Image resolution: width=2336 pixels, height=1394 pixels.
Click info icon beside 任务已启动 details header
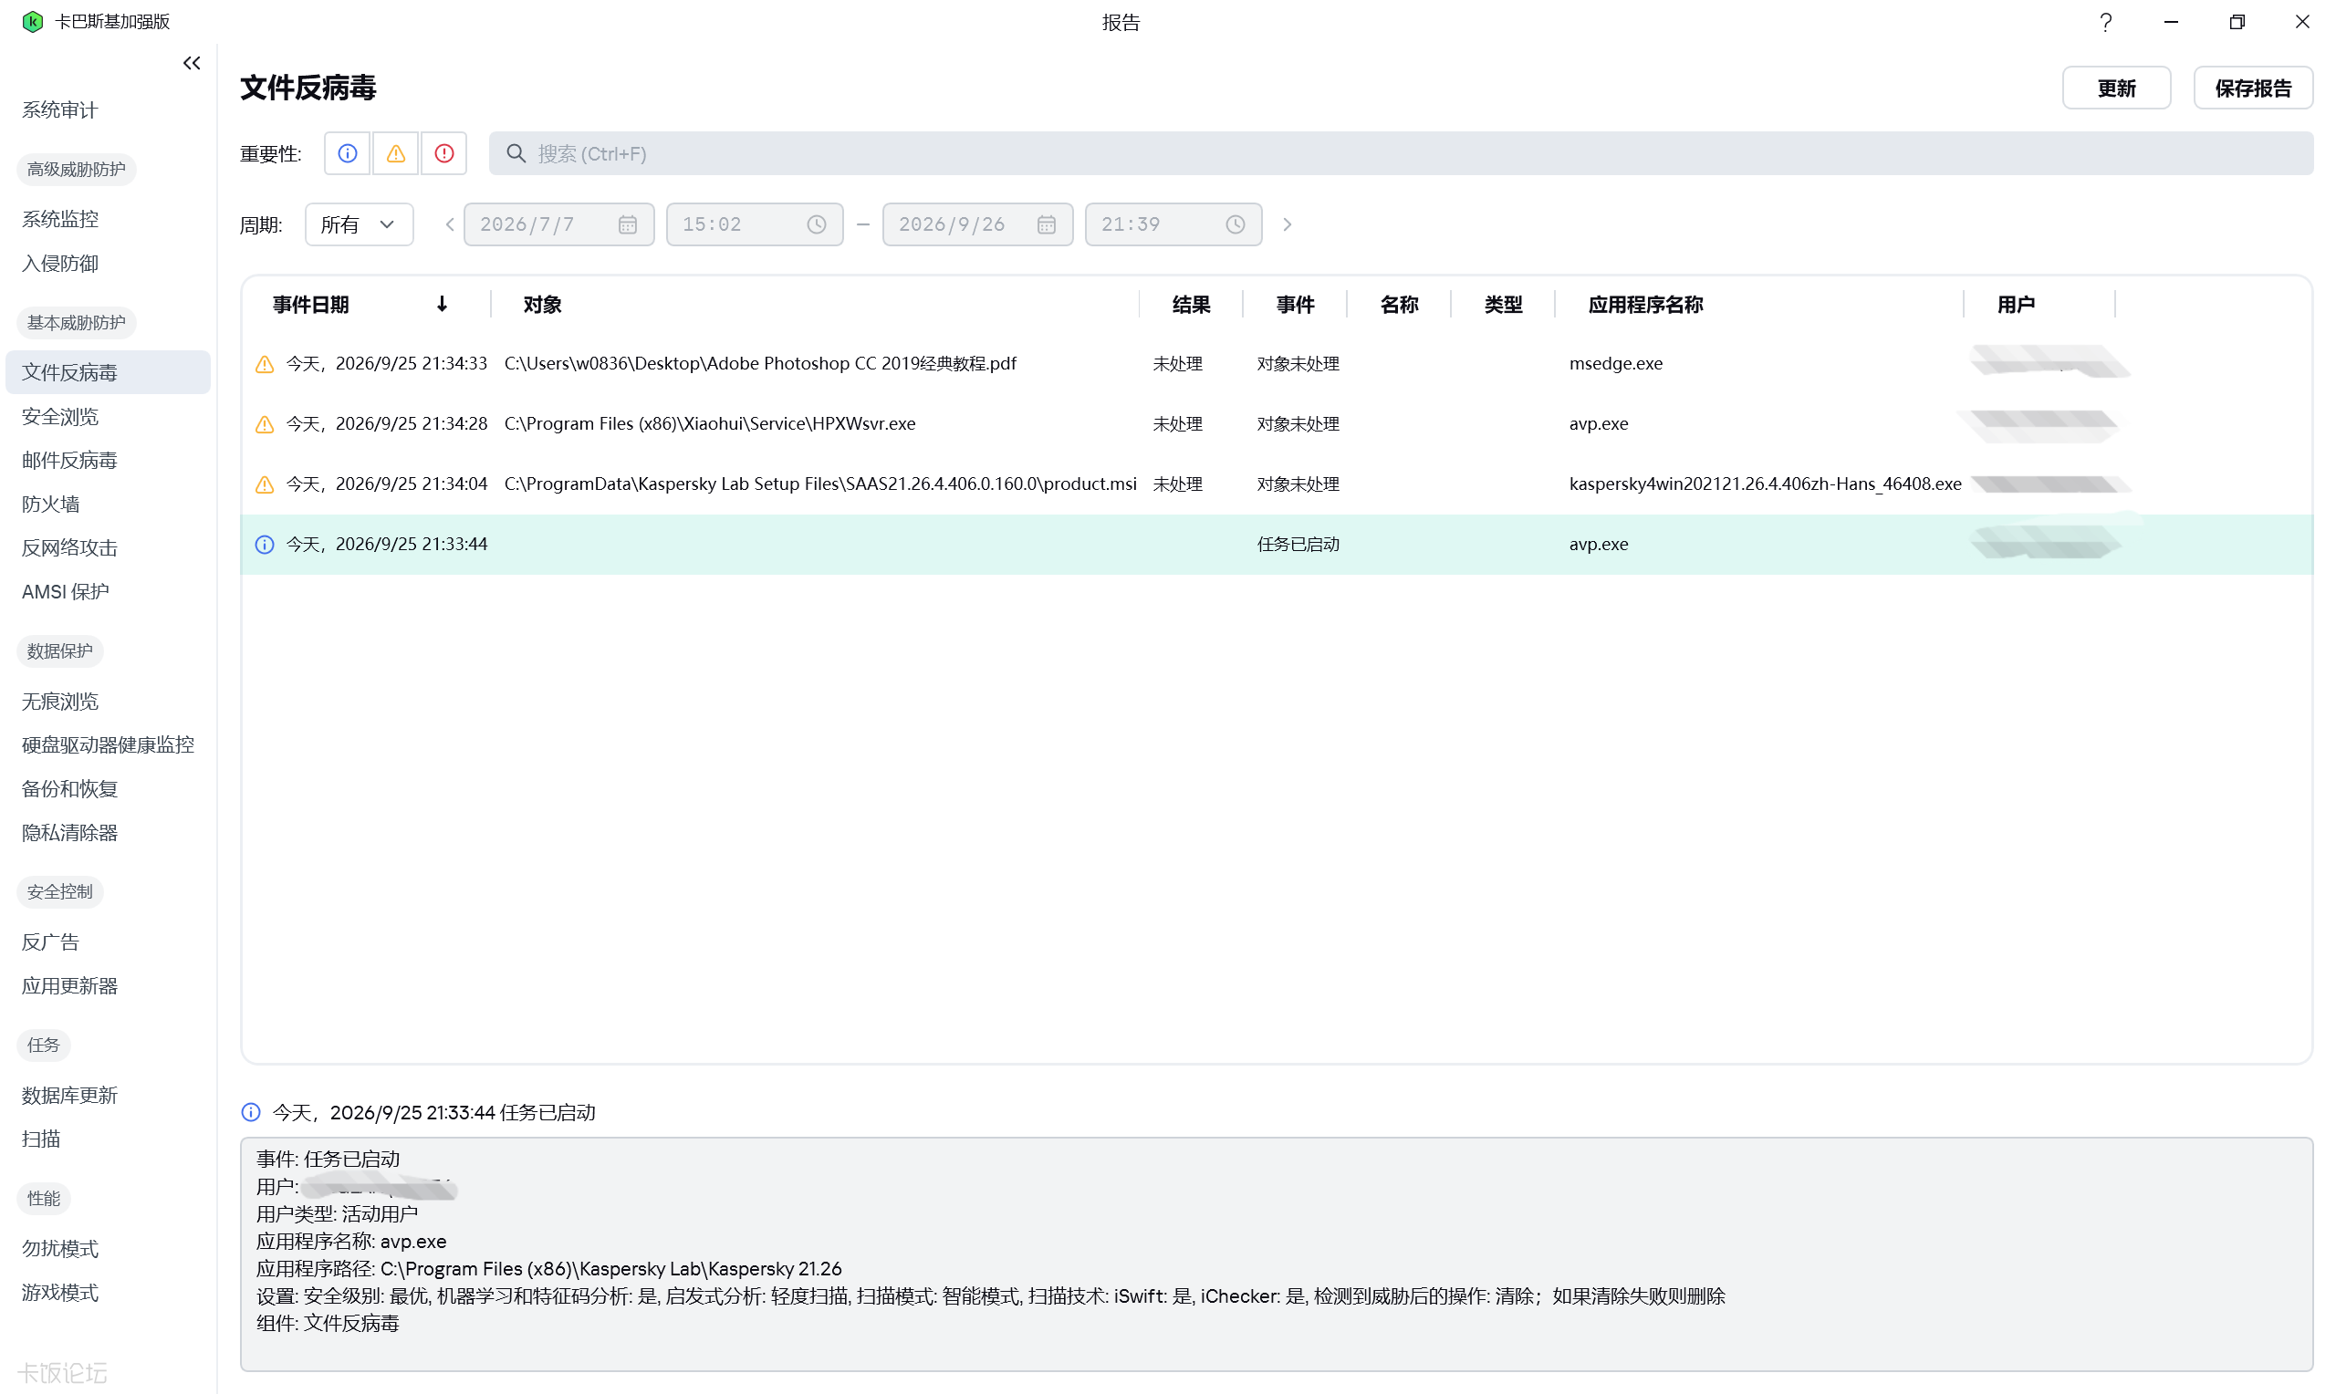point(251,1112)
